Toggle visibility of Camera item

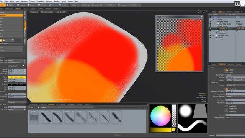coord(210,38)
